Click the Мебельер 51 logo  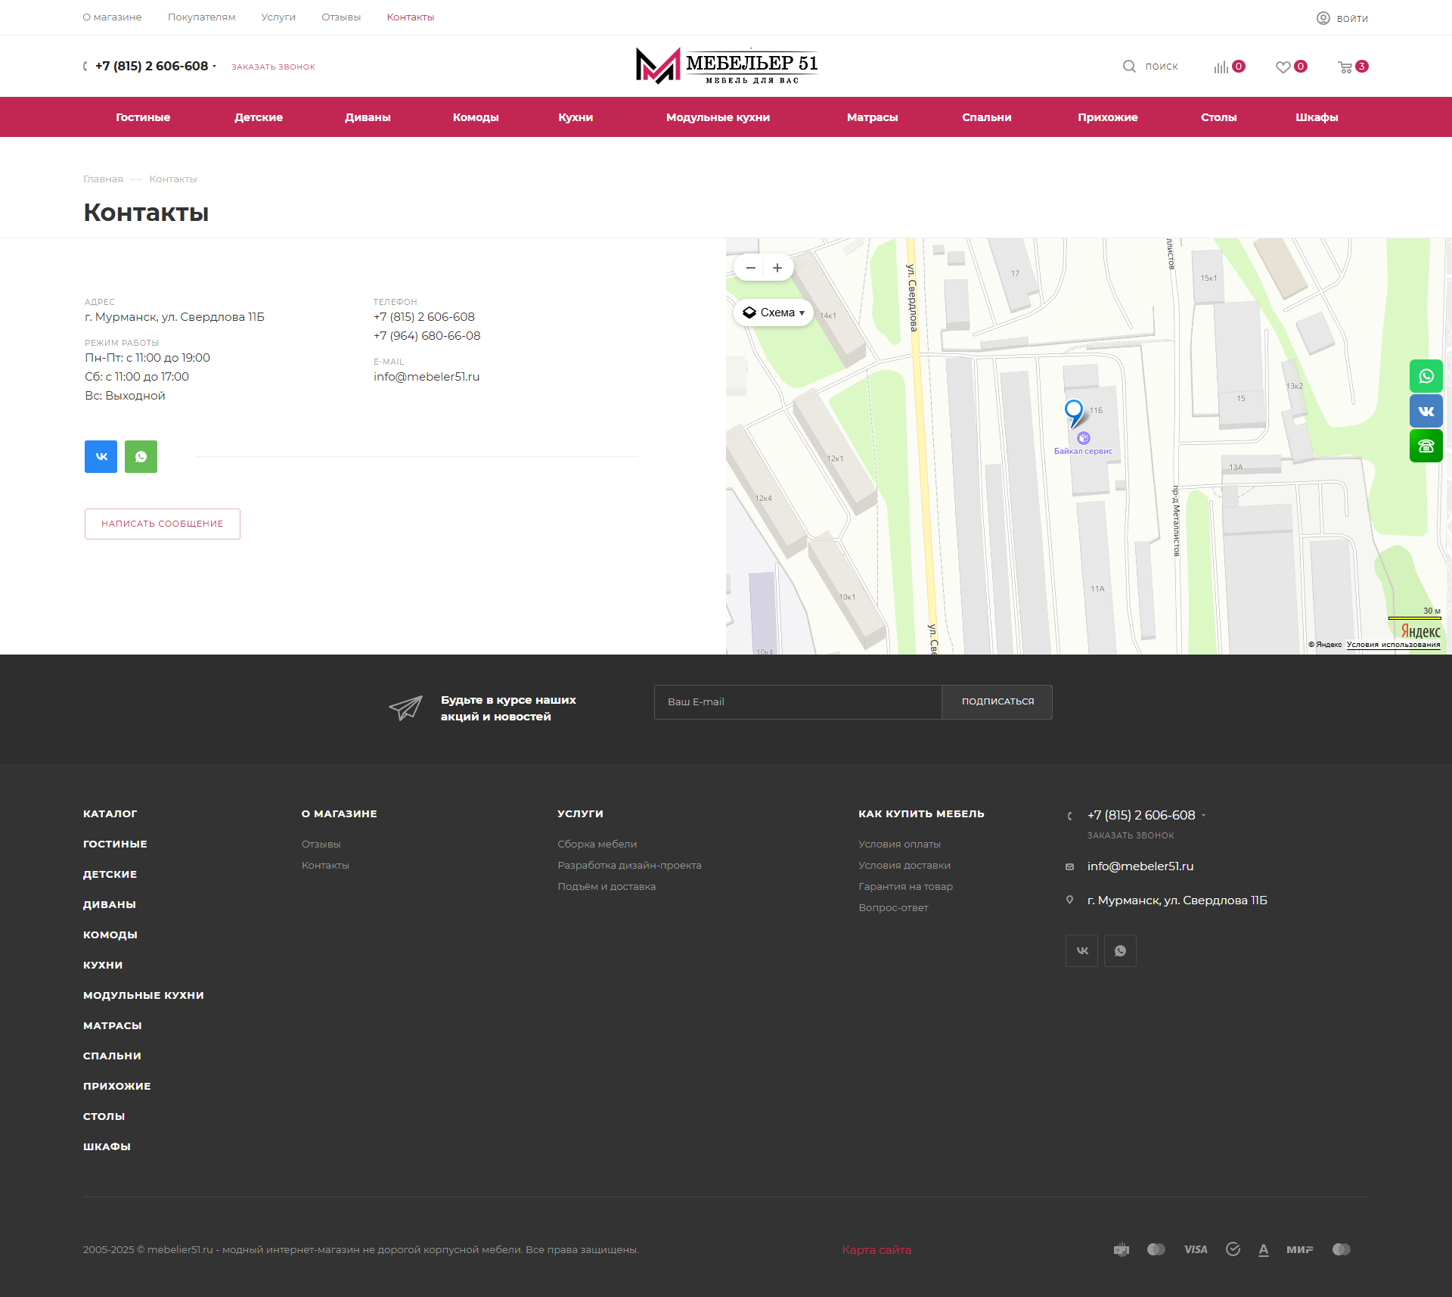click(x=726, y=66)
